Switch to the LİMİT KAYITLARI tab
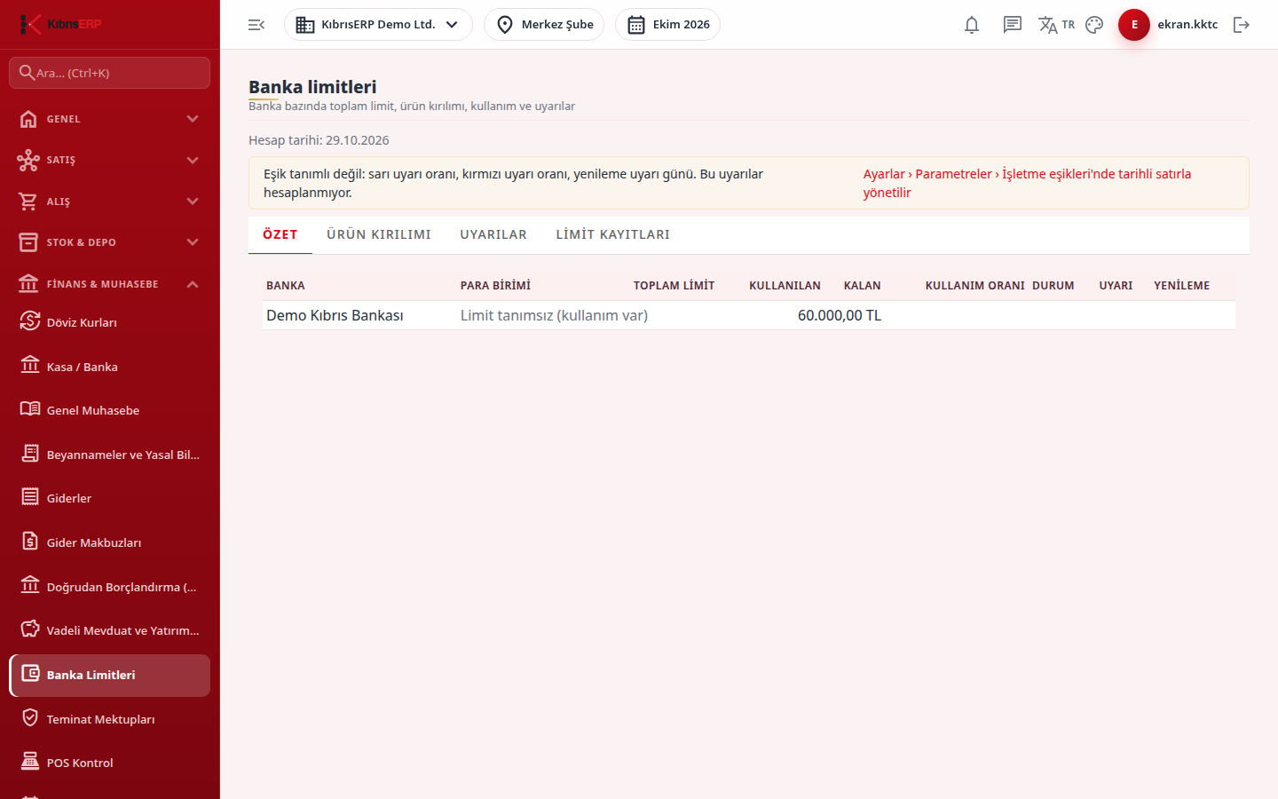Viewport: 1278px width, 799px height. point(613,234)
